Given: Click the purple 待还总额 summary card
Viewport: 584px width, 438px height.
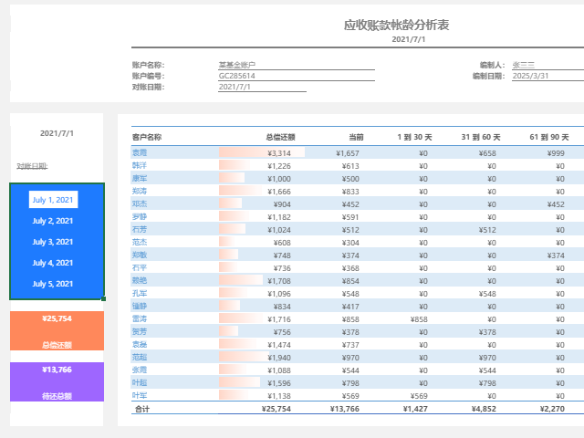Looking at the screenshot, I should 57,381.
